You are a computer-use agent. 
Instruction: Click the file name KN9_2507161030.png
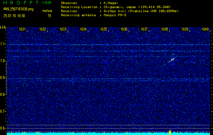tap(18, 9)
